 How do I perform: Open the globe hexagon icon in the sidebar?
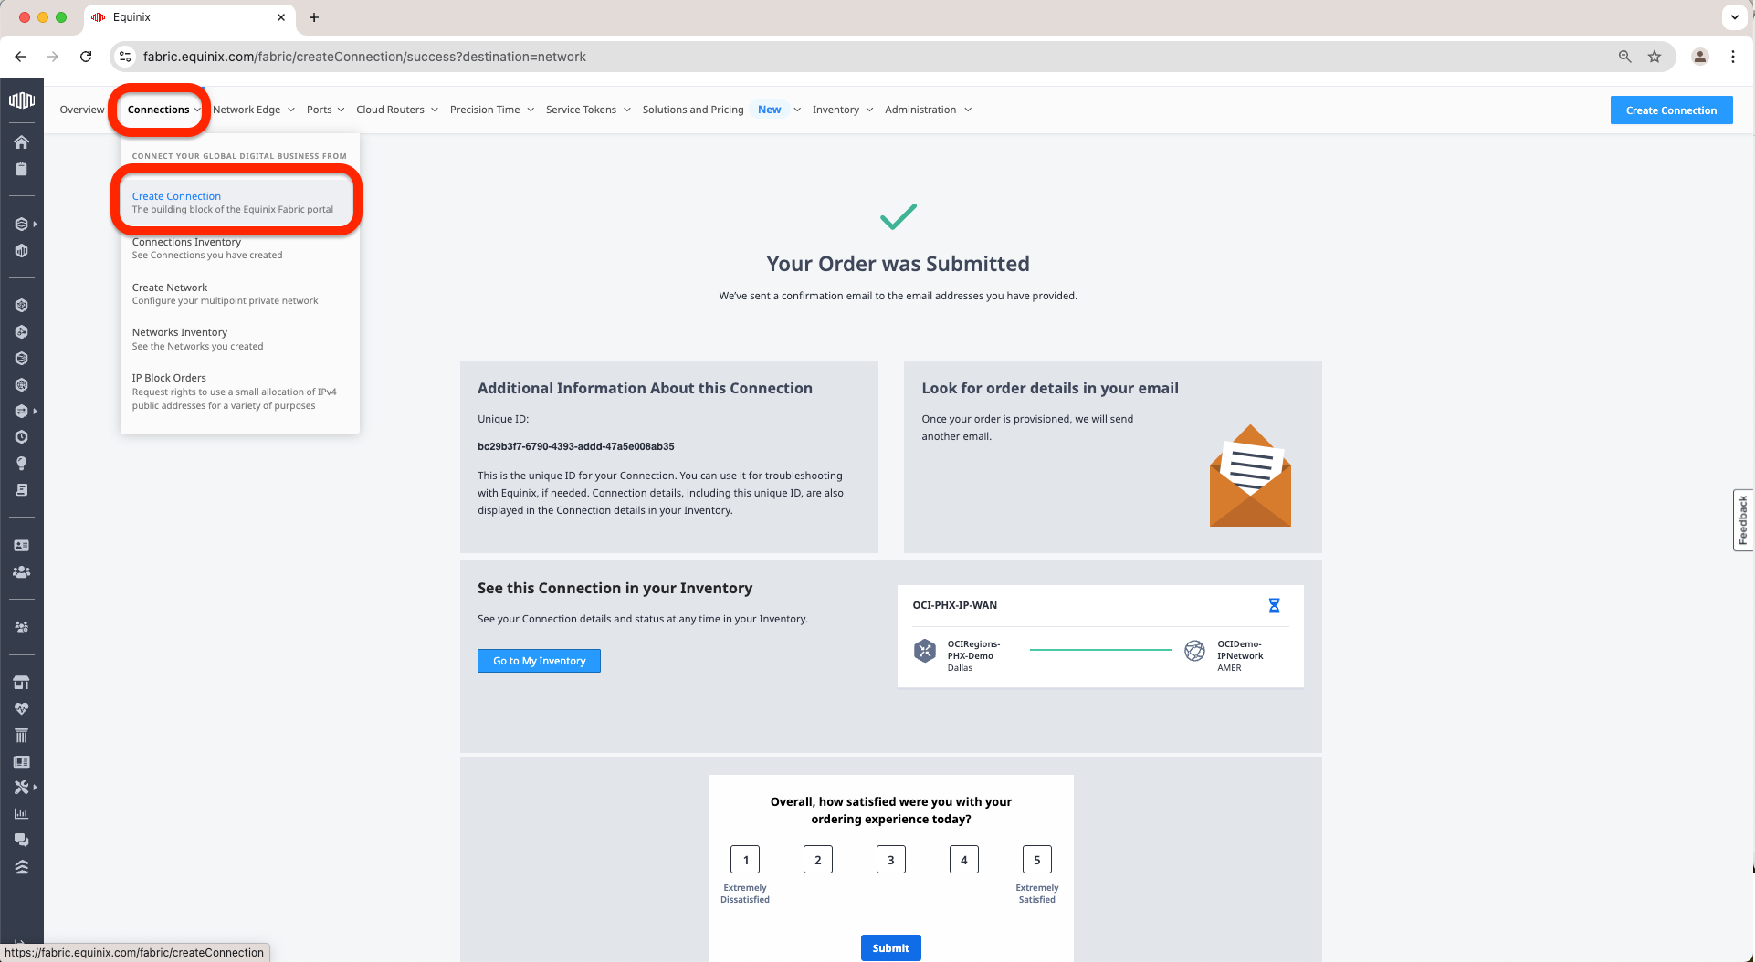[x=22, y=385]
